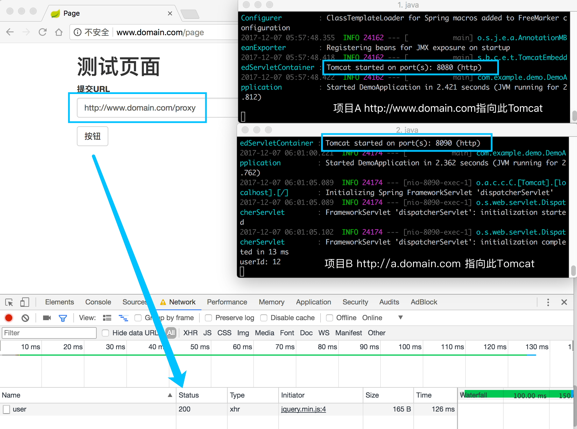577x429 pixels.
Task: Filter requests by WS
Action: (324, 333)
